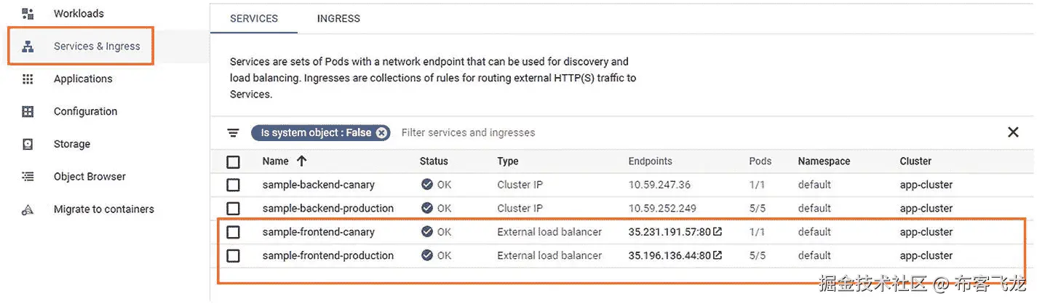Check the sample-frontend-production row checkbox
Screen dimensions: 1037x304
[x=233, y=256]
